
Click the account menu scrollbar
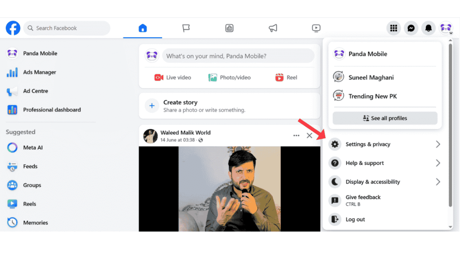point(450,125)
